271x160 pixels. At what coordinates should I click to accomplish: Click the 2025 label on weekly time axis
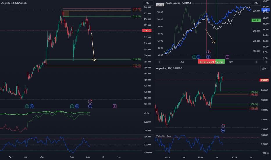234,157
